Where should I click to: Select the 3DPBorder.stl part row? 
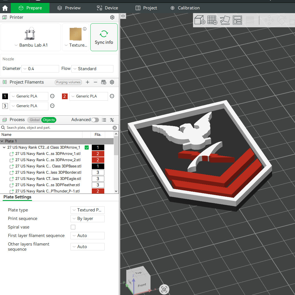point(57,172)
